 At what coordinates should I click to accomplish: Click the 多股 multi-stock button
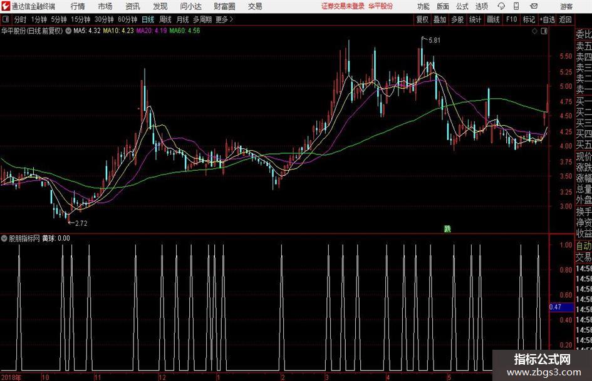click(x=457, y=19)
